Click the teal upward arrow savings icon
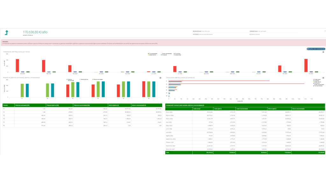 click(x=7, y=32)
